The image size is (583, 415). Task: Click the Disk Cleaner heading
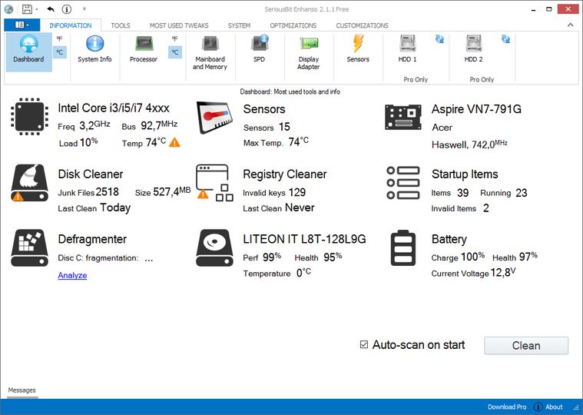(91, 174)
